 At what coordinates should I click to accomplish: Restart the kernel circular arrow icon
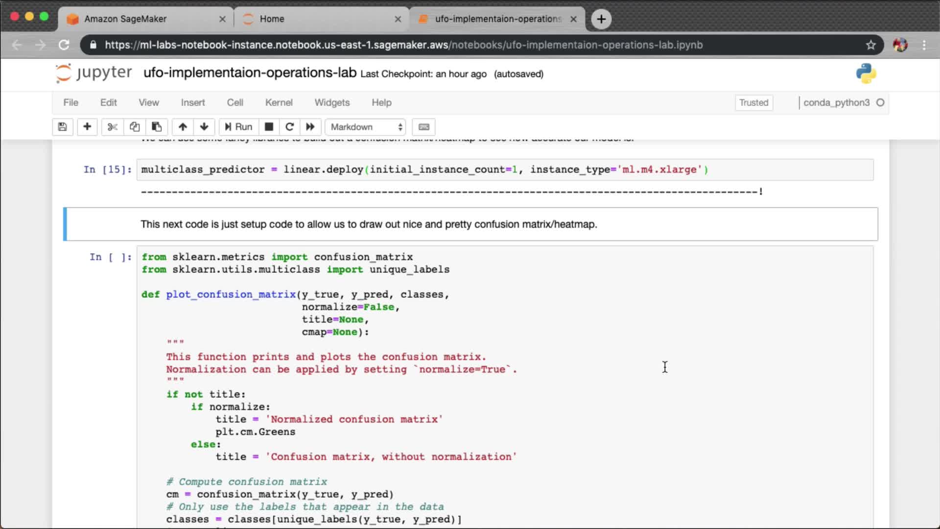289,127
